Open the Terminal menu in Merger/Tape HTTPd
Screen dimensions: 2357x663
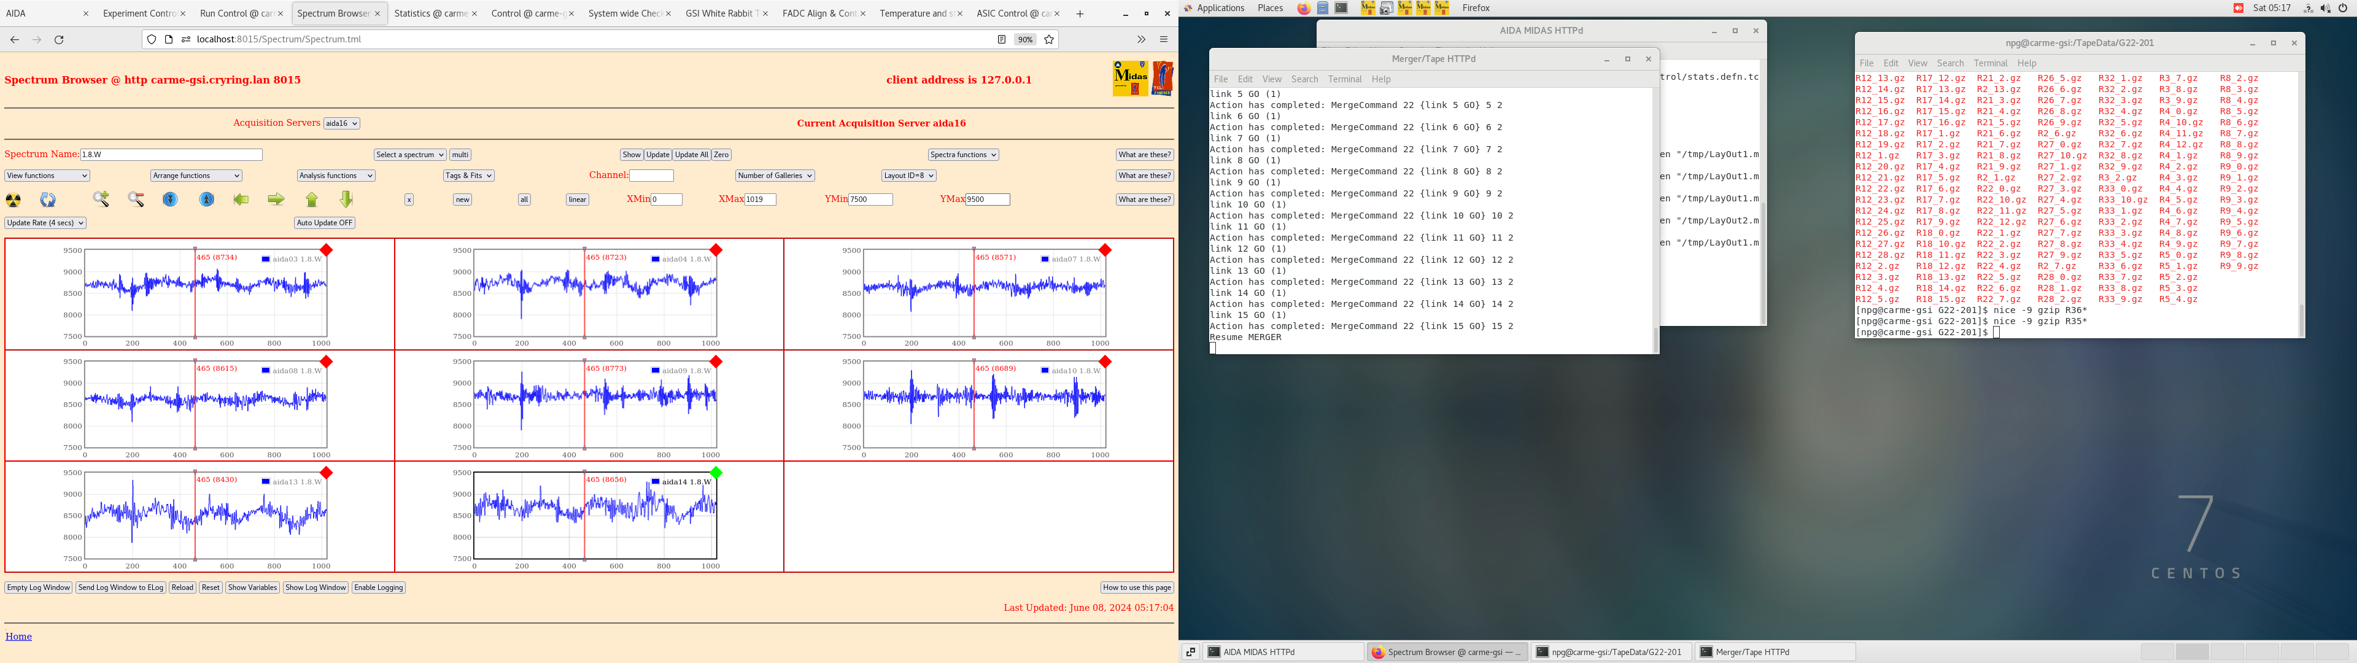click(x=1344, y=80)
